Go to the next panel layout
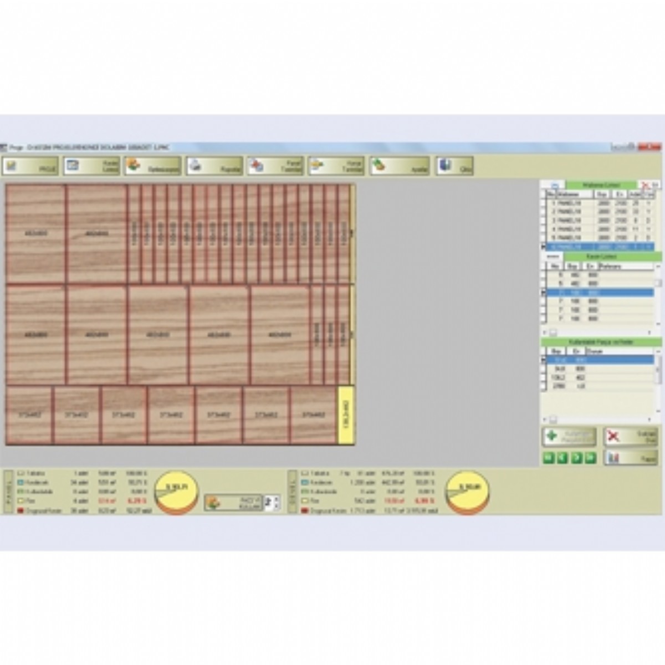Image resolution: width=665 pixels, height=665 pixels. 577,458
